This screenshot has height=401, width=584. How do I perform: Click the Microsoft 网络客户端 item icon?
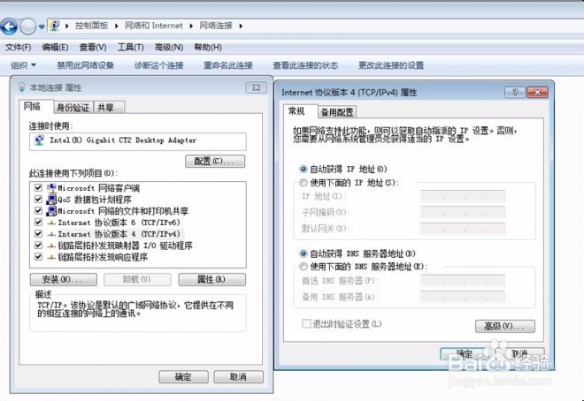coord(51,187)
